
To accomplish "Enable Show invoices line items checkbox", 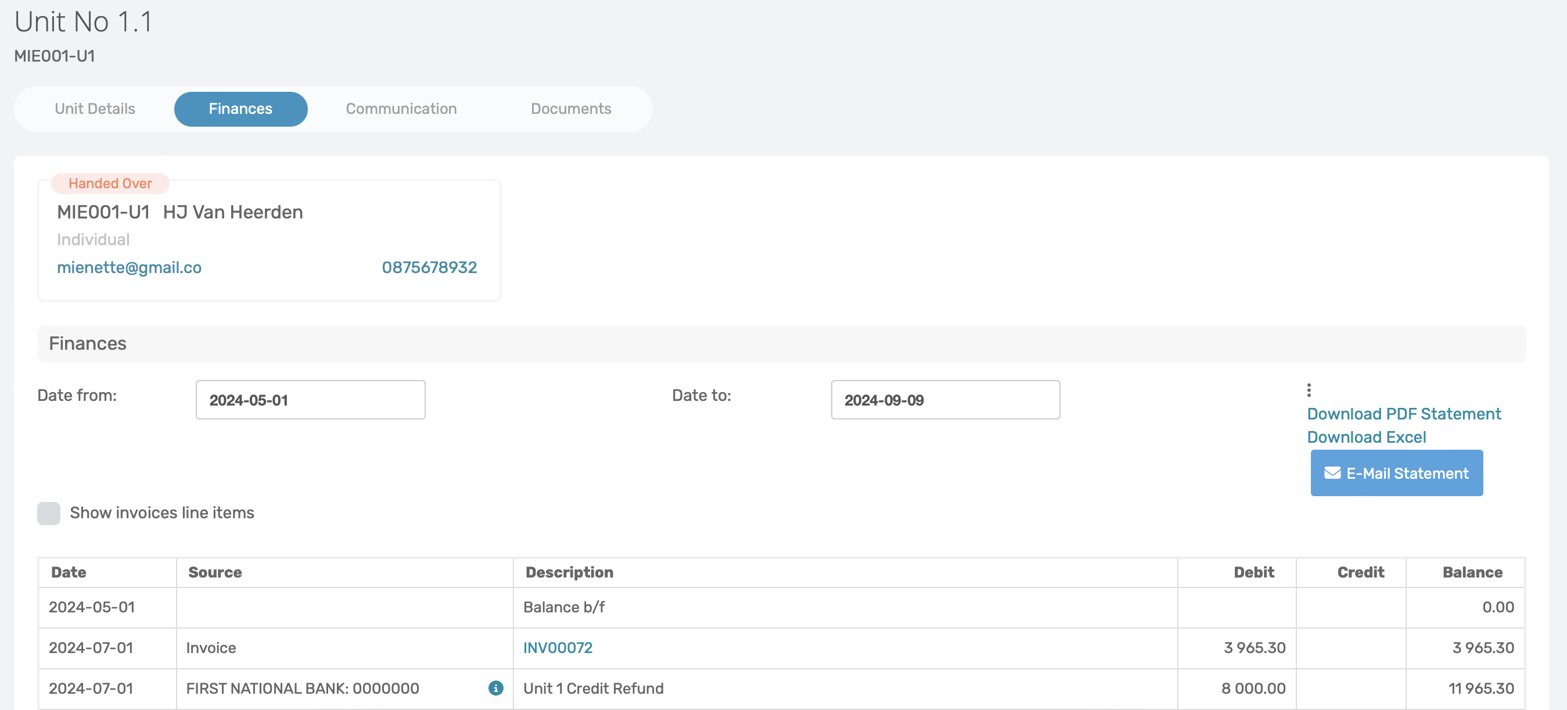I will pos(49,513).
